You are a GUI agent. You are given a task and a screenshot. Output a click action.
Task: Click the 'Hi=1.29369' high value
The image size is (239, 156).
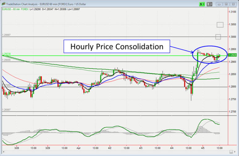pos(60,9)
